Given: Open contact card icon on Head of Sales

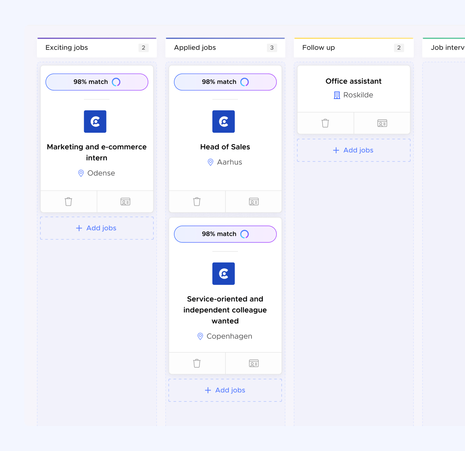Looking at the screenshot, I should (253, 201).
